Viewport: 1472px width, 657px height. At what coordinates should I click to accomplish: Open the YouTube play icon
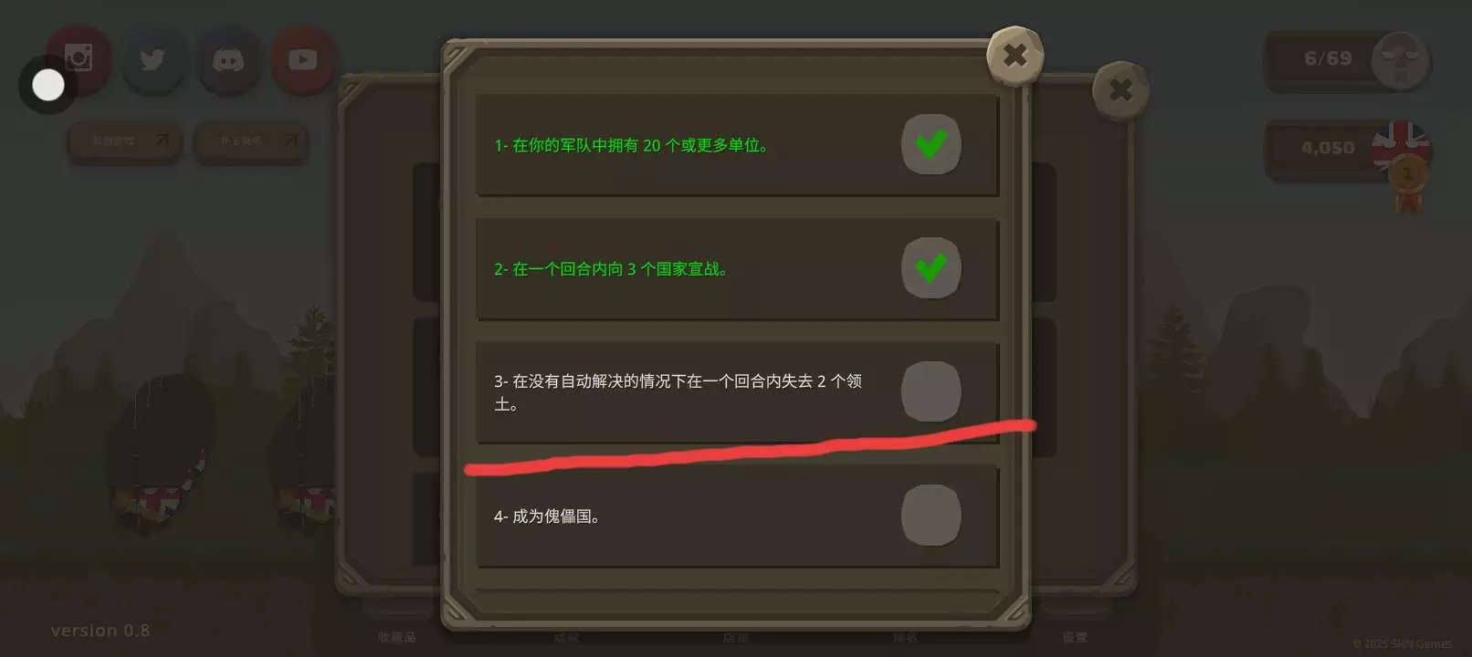pyautogui.click(x=303, y=60)
